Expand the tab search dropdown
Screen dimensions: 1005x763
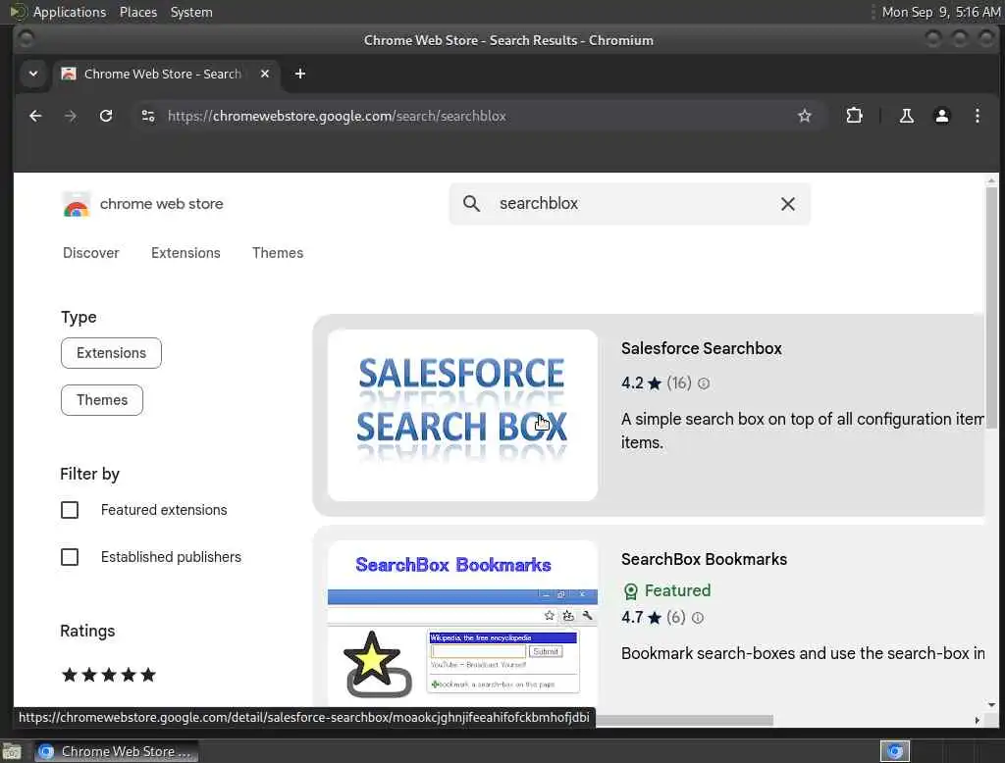click(x=33, y=74)
